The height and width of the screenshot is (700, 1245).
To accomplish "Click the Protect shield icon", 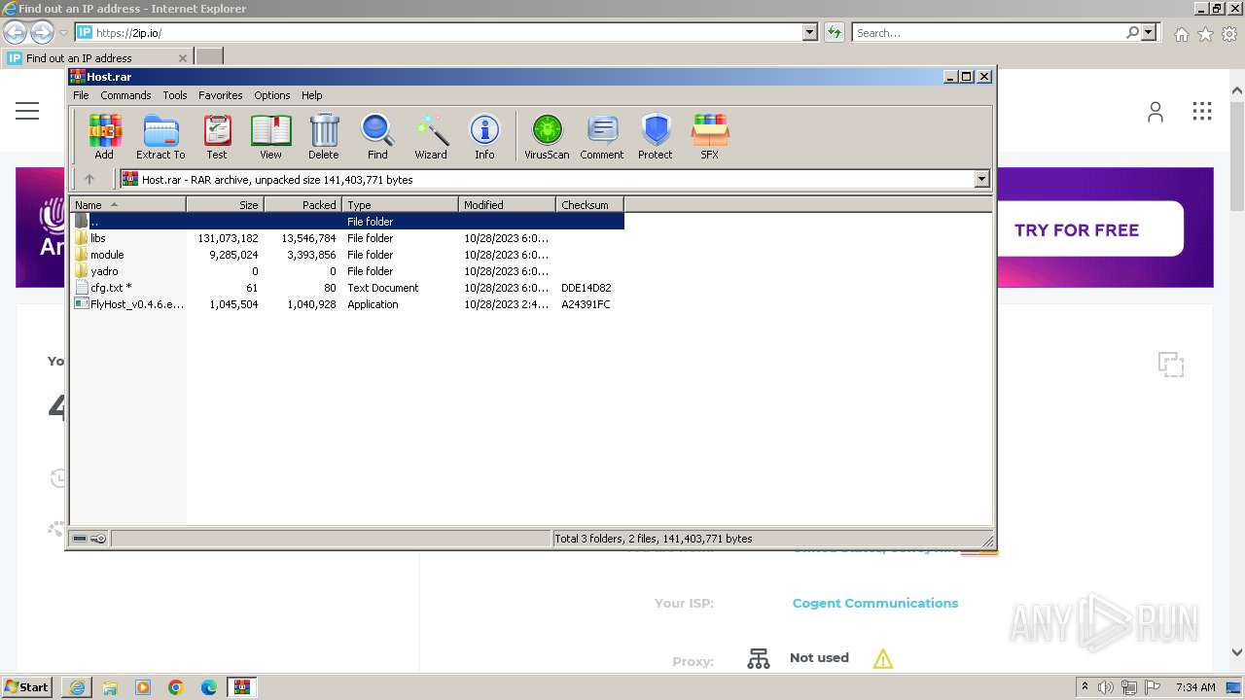I will [656, 136].
